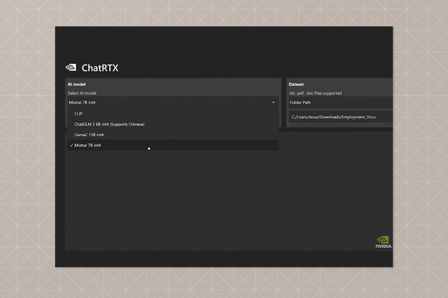
Task: Choose CLIP from the model list
Action: pyautogui.click(x=173, y=114)
